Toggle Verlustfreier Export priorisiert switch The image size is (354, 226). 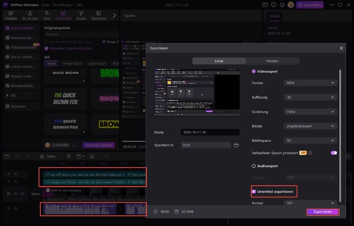pyautogui.click(x=334, y=153)
